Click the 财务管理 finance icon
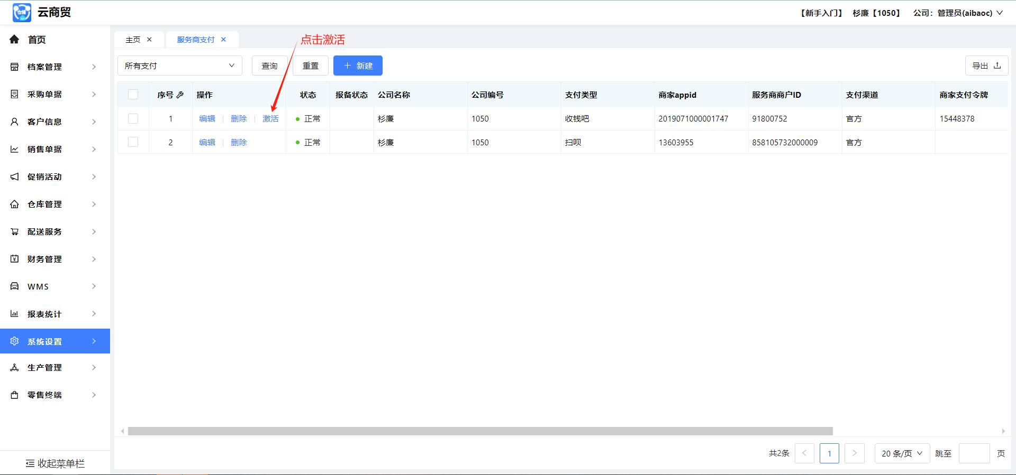 tap(14, 259)
